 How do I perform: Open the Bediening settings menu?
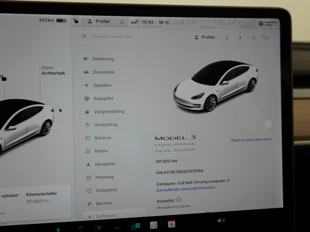pos(99,59)
